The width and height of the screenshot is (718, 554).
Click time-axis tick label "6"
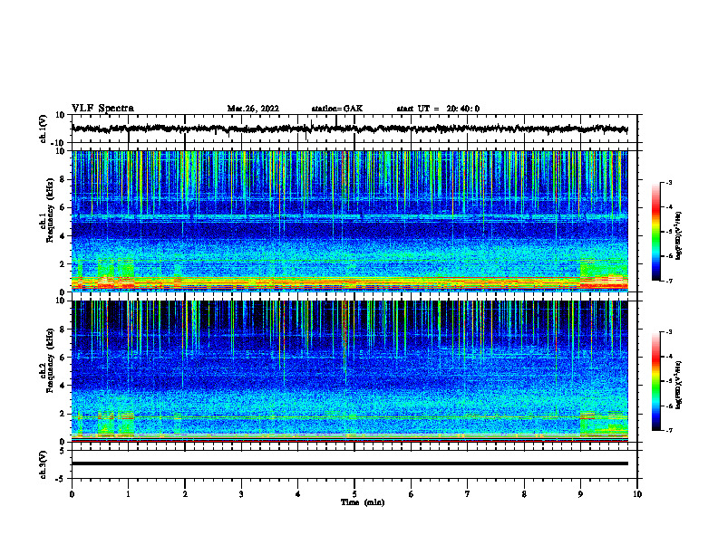[412, 494]
